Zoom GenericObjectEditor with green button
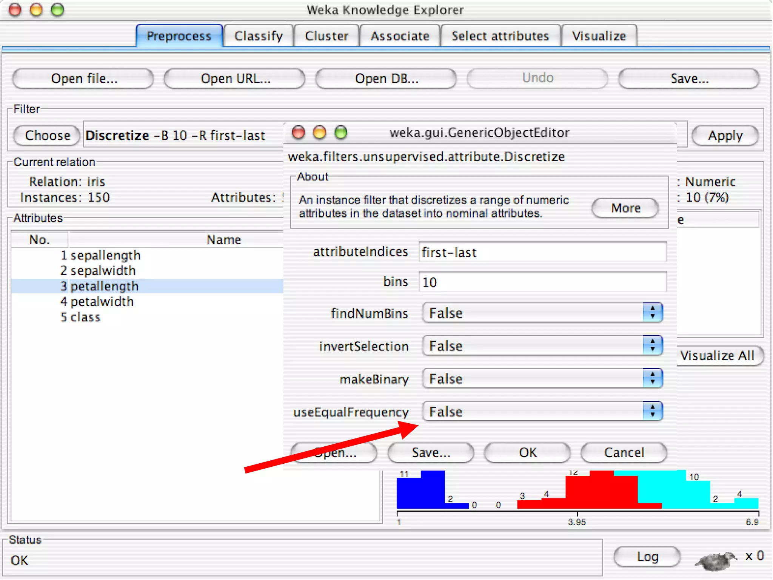 [x=341, y=133]
